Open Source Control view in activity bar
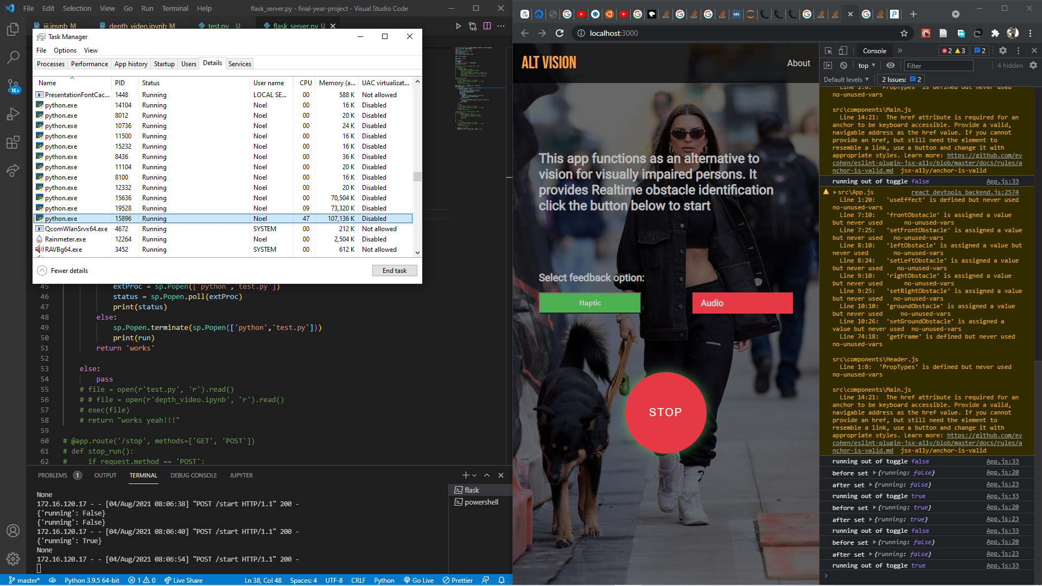 pyautogui.click(x=13, y=86)
